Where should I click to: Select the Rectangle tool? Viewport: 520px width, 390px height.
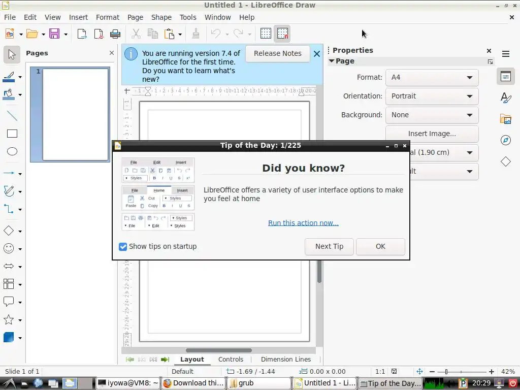12,134
